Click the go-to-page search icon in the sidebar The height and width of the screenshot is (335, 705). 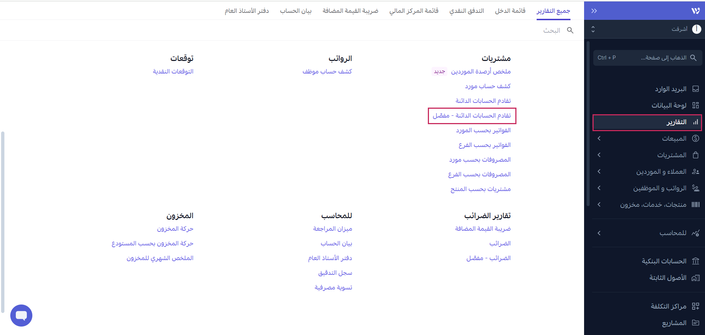[x=693, y=58]
